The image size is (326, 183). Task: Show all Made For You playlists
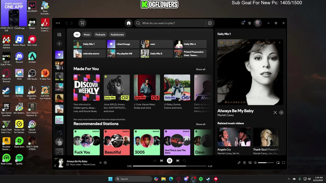[200, 69]
